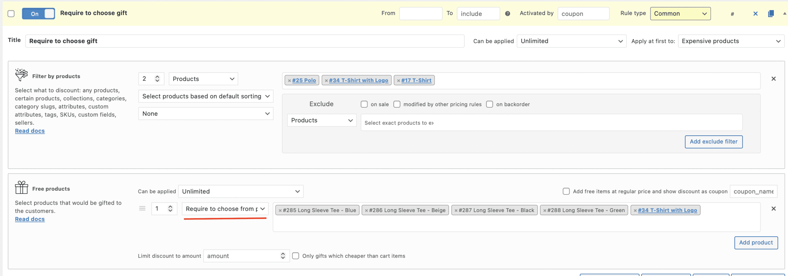Remove #285 Long Sleeve Tee - Blue tag
This screenshot has width=788, height=276.
280,210
